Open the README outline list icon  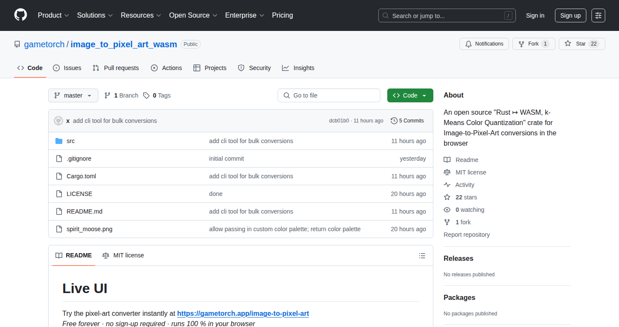422,256
